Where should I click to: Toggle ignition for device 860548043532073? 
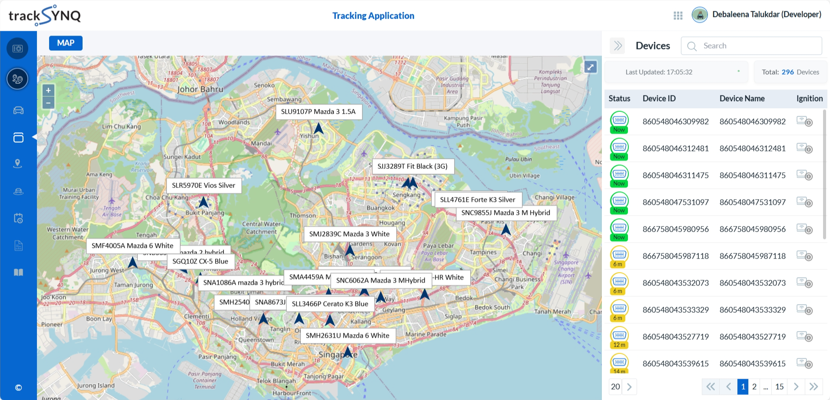(x=804, y=283)
